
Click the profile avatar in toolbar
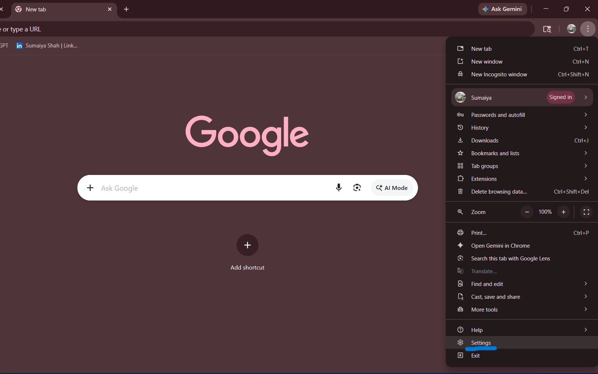(571, 29)
